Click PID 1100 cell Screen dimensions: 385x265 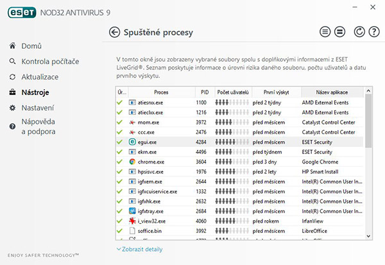coord(201,103)
